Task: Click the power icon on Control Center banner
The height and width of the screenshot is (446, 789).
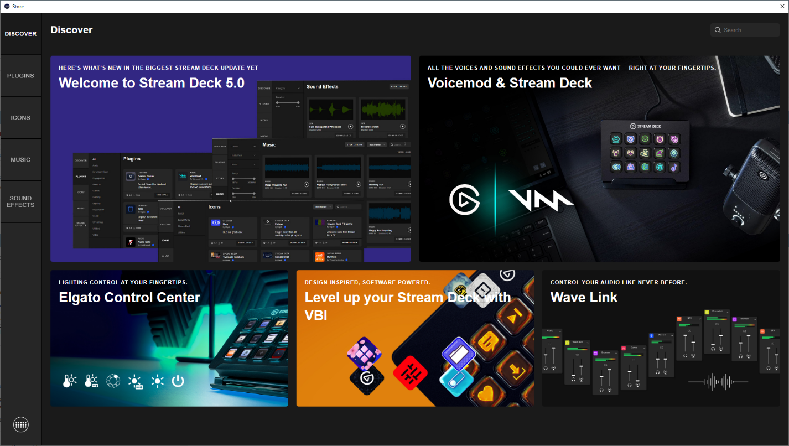Action: click(178, 381)
